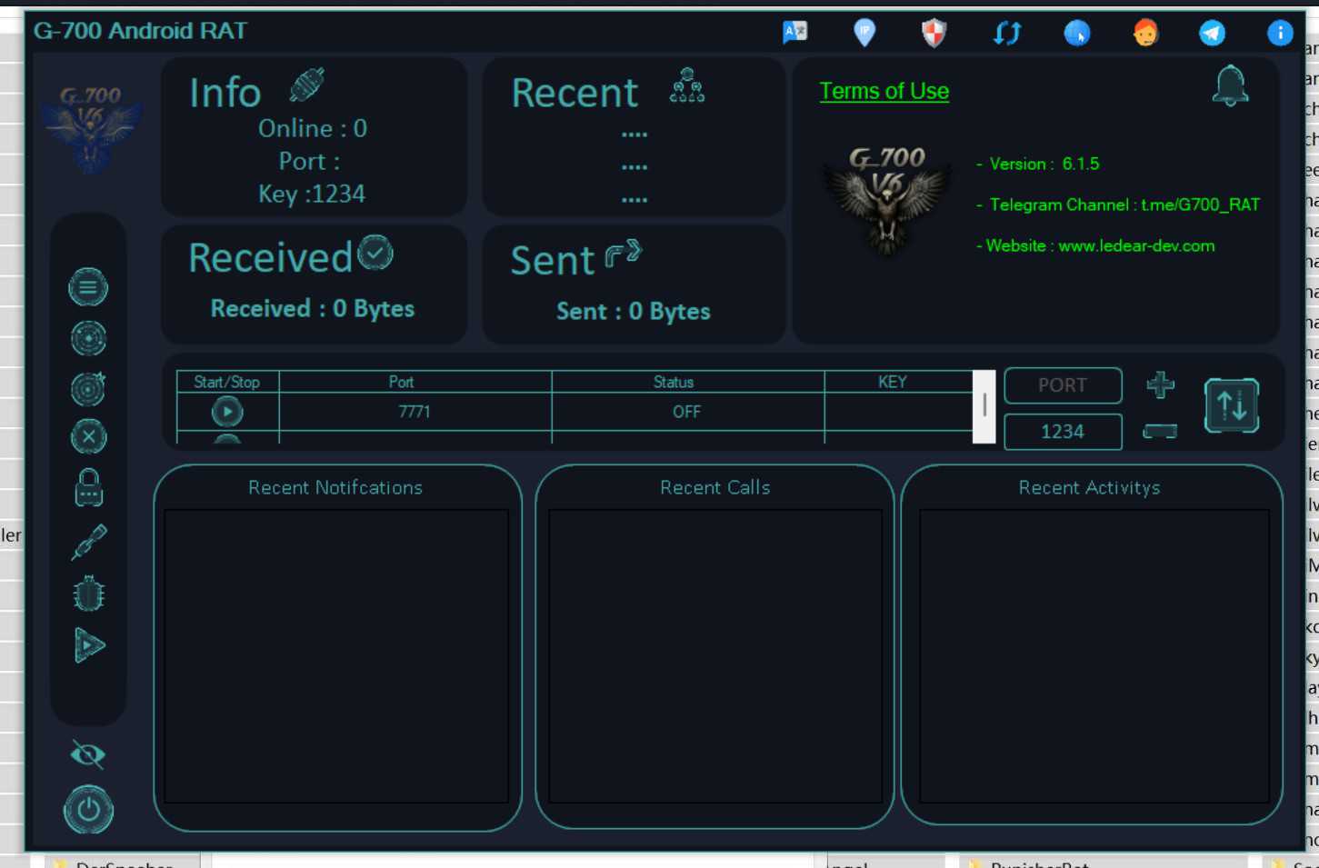The height and width of the screenshot is (868, 1319).
Task: Click the up-down arrows button beside the port fields
Action: pyautogui.click(x=1232, y=405)
